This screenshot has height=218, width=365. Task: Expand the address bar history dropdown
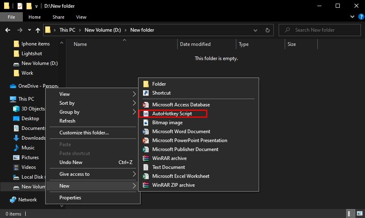click(x=256, y=30)
